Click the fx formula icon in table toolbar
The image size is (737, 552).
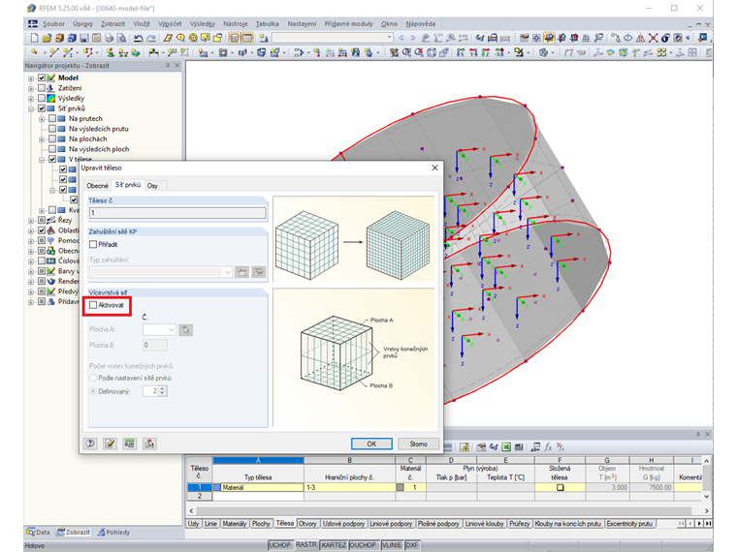click(x=548, y=446)
